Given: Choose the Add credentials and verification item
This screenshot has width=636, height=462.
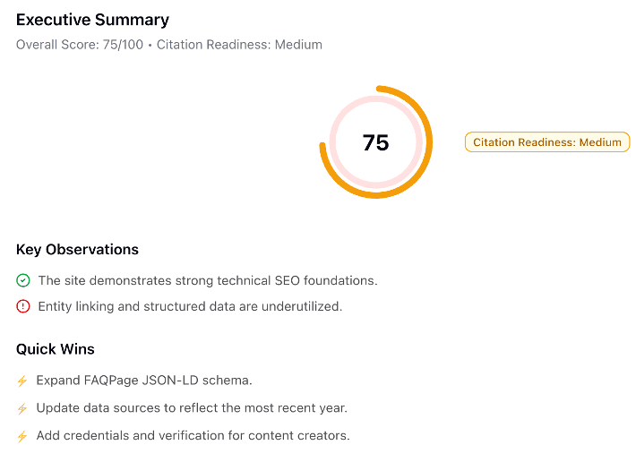Looking at the screenshot, I should point(193,436).
